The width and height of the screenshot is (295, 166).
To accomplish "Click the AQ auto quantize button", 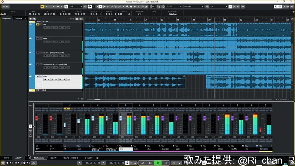I will 34,163.
